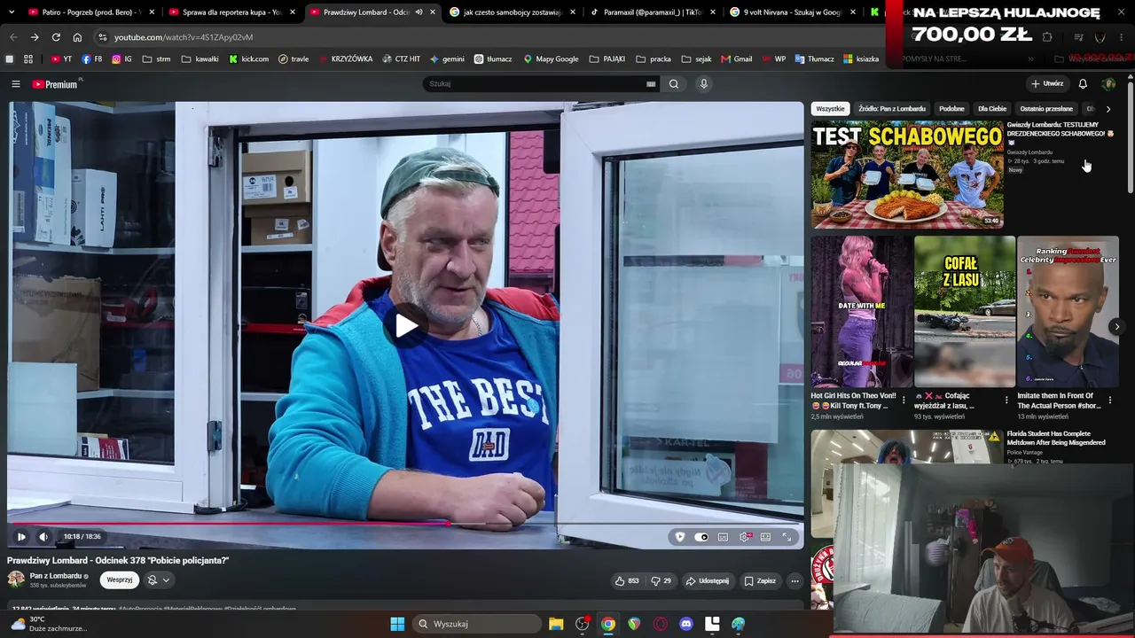Open the browser home page
Viewport: 1135px width, 638px height.
[x=77, y=37]
